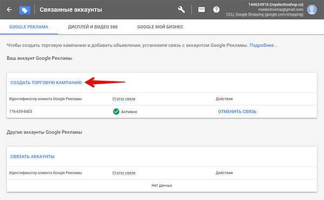Open the Merchant Center tag logo
Image resolution: width=324 pixels, height=200 pixels.
coord(25,10)
